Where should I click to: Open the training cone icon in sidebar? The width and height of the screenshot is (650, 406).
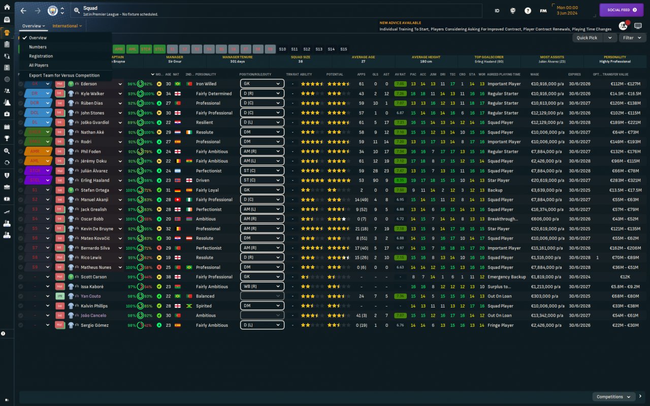click(7, 102)
